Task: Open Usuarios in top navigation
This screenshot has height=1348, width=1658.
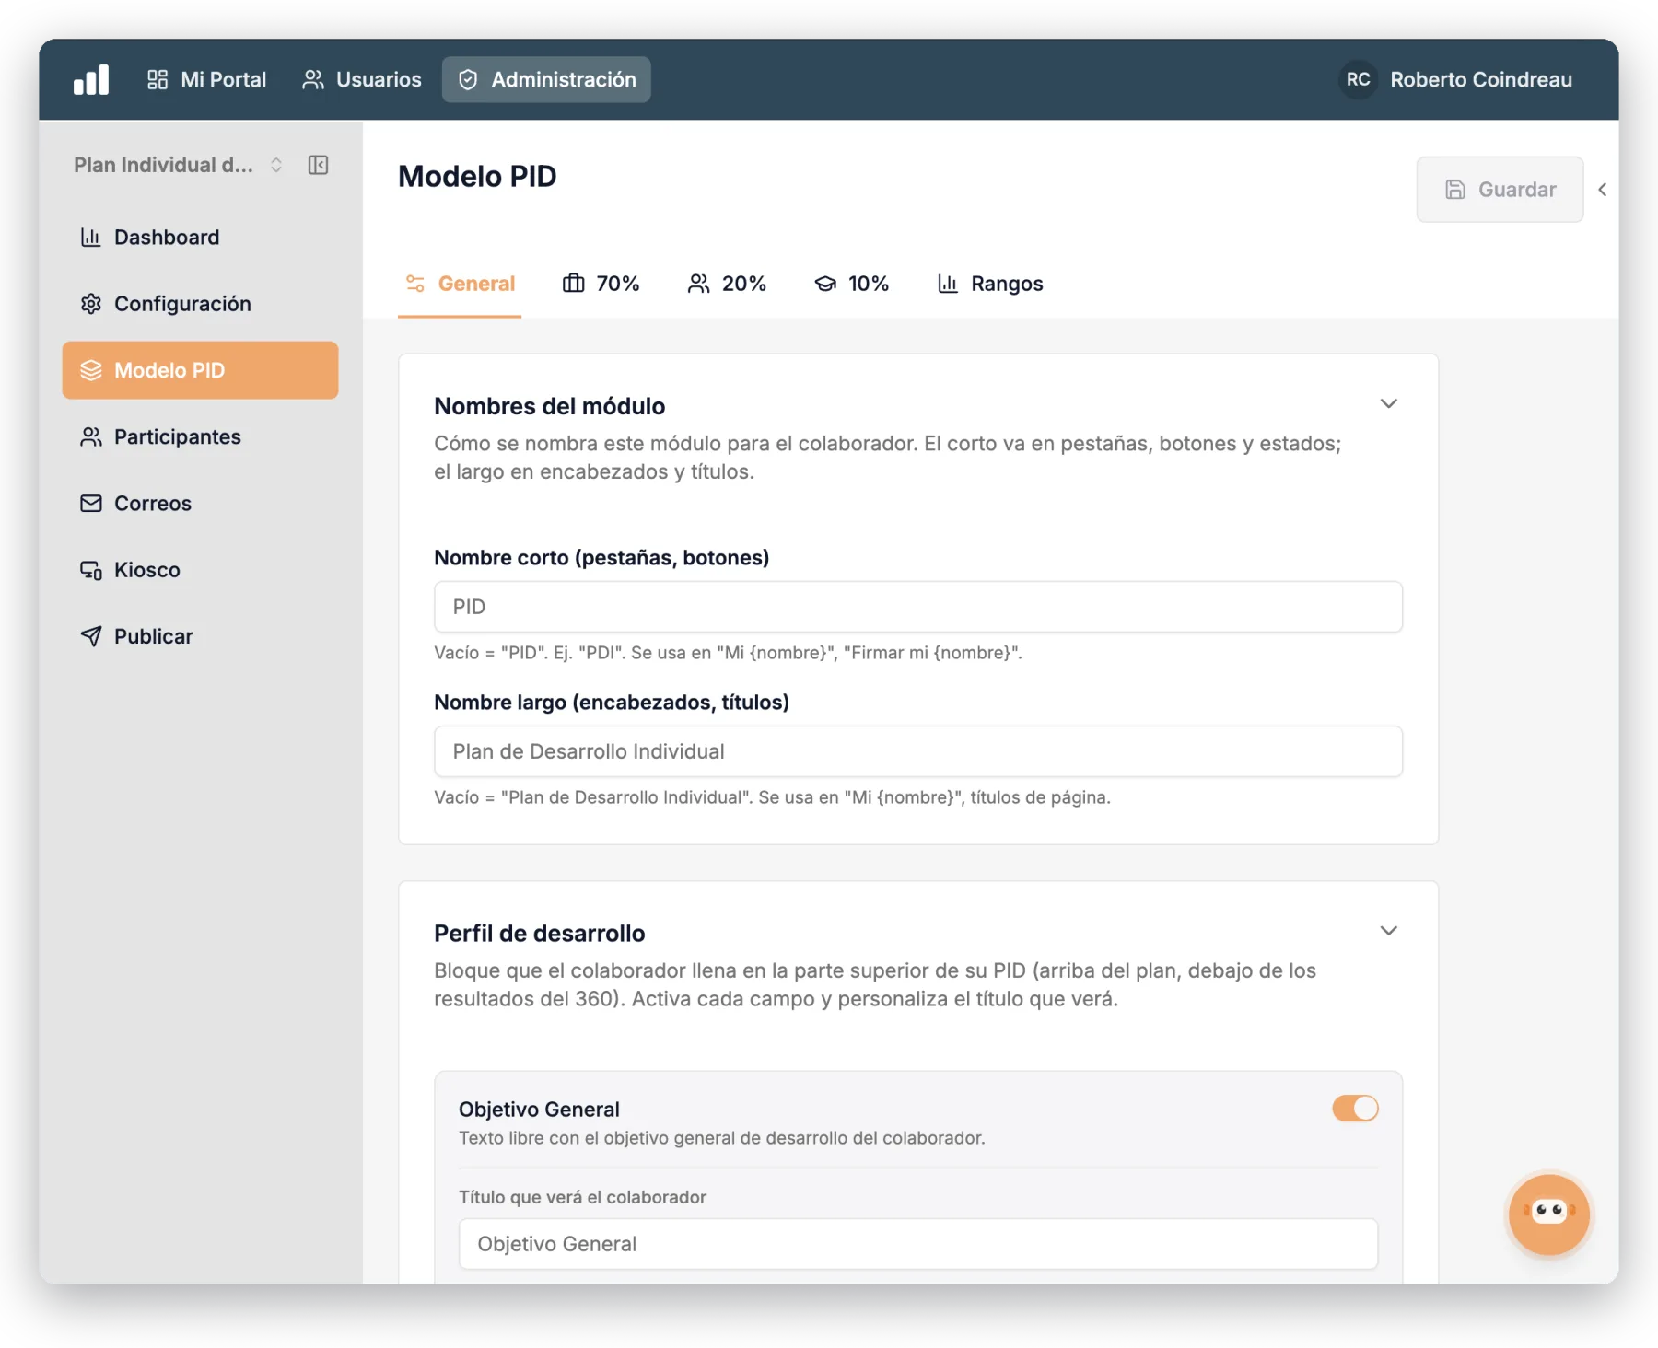Action: click(x=361, y=79)
